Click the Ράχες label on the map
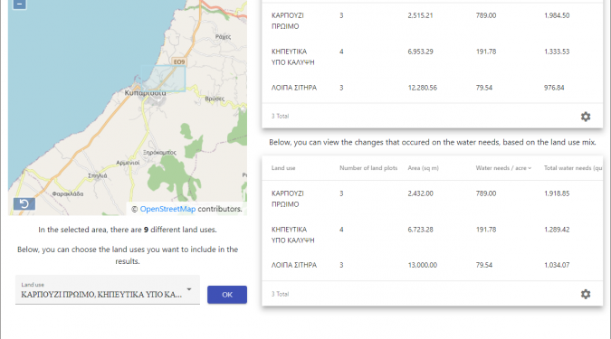The height and width of the screenshot is (339, 611). coord(223,37)
